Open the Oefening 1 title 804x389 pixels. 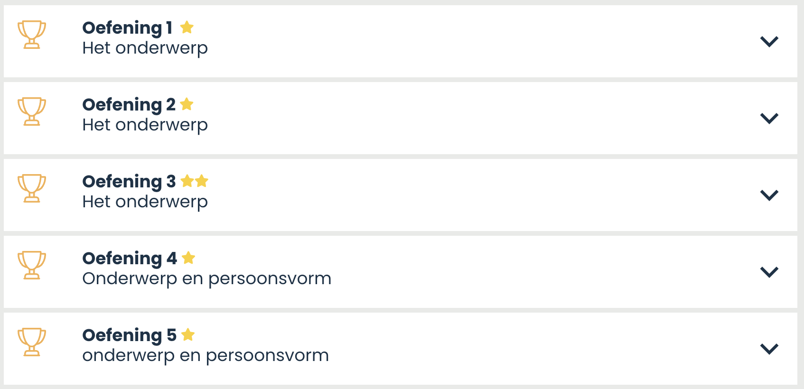(x=127, y=28)
